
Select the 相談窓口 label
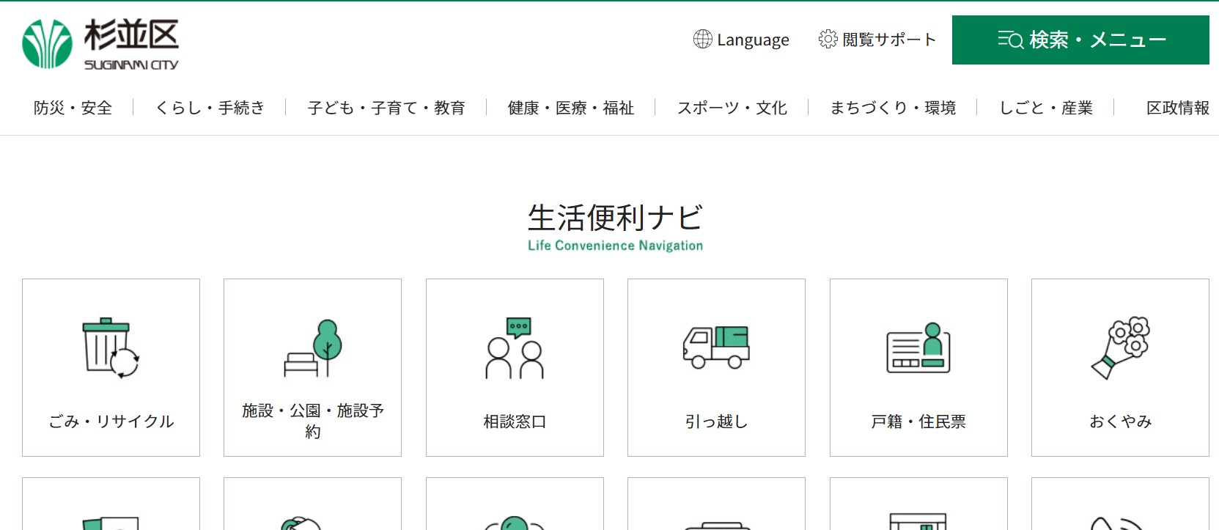point(515,422)
